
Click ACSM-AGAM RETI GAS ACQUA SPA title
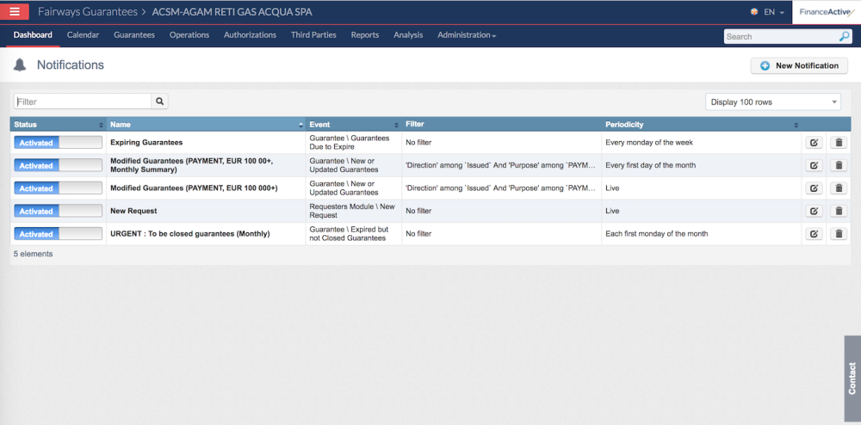click(x=232, y=11)
